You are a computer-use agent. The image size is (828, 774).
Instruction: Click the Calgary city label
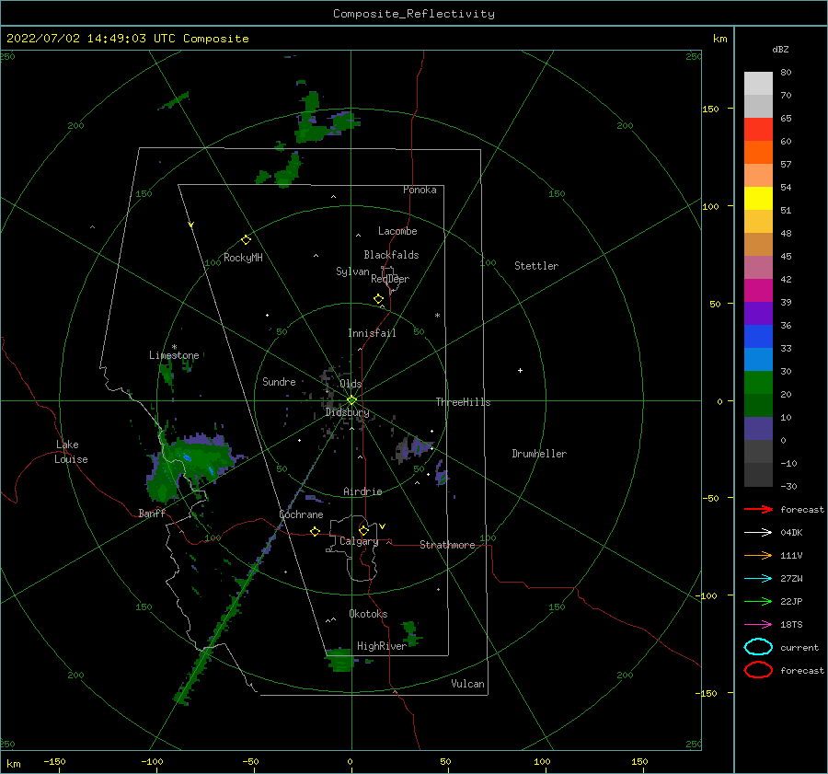click(x=359, y=541)
